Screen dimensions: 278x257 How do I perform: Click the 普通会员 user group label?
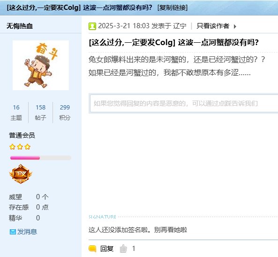click(x=22, y=135)
